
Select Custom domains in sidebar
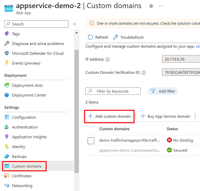click(27, 166)
